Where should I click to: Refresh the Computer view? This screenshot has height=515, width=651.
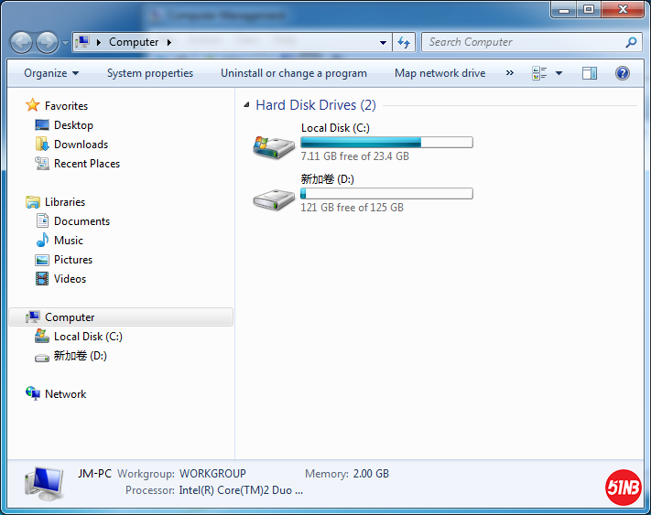click(404, 42)
